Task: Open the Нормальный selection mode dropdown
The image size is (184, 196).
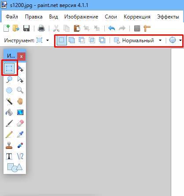Action: (160, 40)
